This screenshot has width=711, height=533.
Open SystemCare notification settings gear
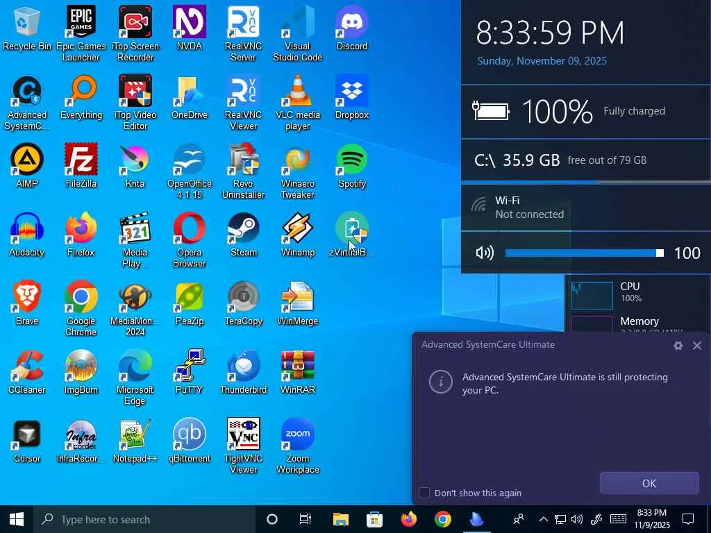coord(678,346)
